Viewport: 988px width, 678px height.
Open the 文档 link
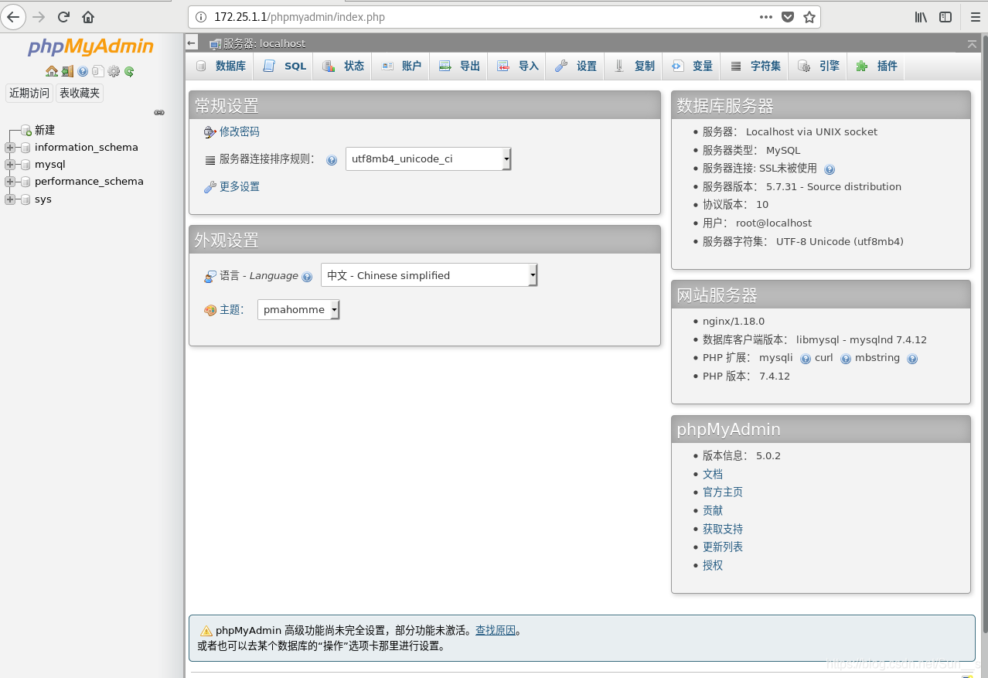coord(713,474)
